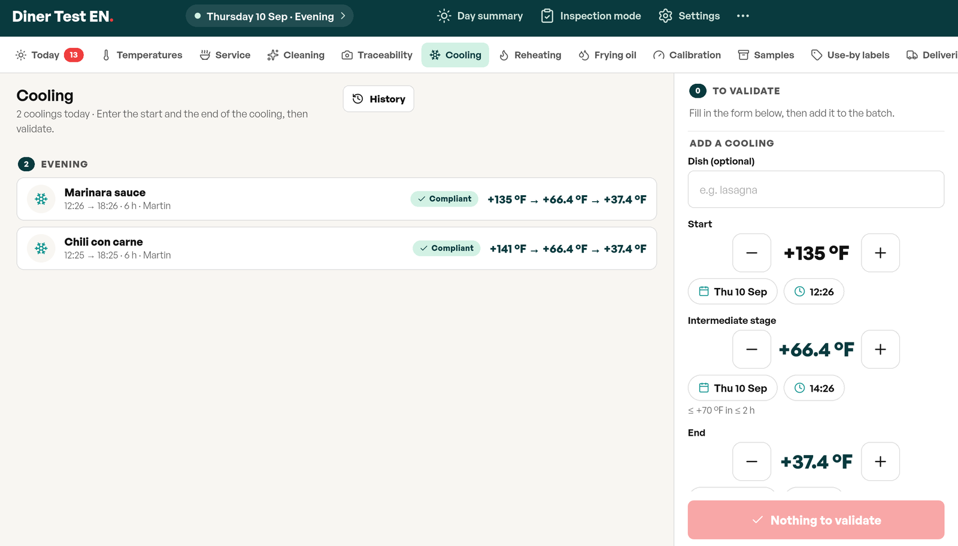The image size is (958, 546).
Task: Open the Reheating tab
Action: point(530,55)
